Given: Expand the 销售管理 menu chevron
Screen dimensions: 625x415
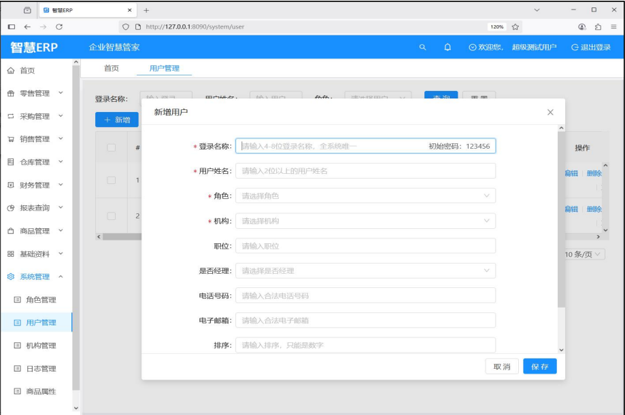Looking at the screenshot, I should click(x=61, y=139).
